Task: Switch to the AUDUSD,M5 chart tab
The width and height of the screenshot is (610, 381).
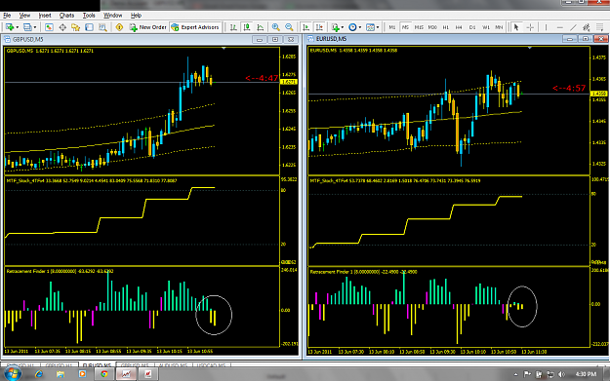Action: tap(173, 365)
